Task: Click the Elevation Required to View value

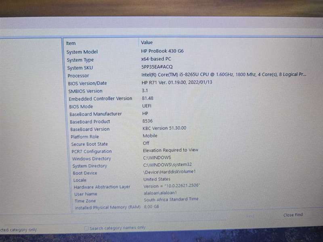Action: [x=170, y=150]
